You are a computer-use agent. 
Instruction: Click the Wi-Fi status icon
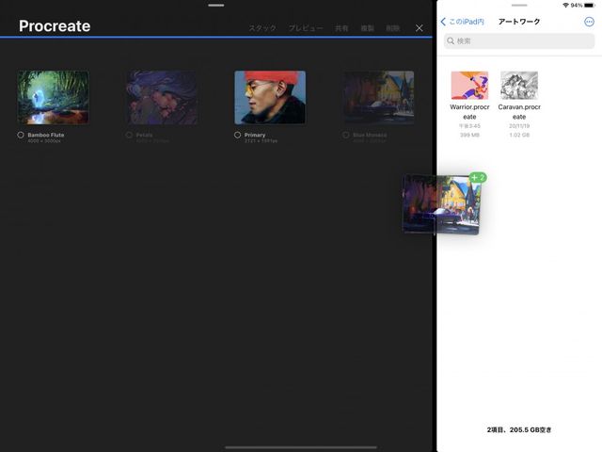(565, 5)
